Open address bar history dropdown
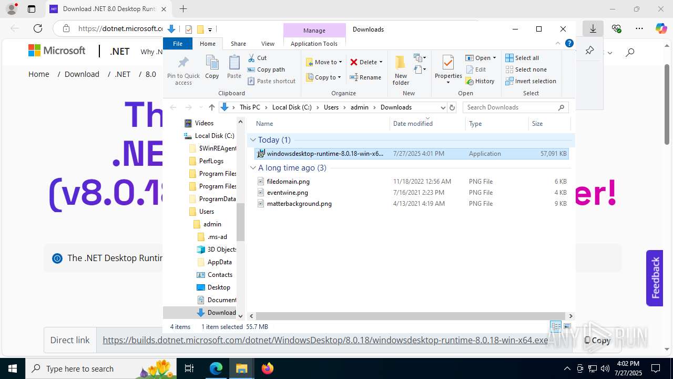 443,107
